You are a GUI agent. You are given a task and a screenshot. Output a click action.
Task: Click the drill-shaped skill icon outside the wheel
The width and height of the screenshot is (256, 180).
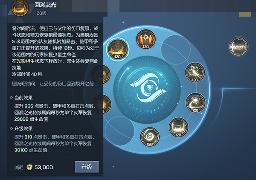click(238, 46)
